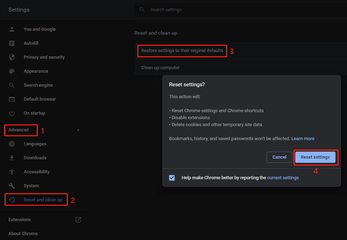Open Appearance settings
The height and width of the screenshot is (240, 347).
pos(36,71)
